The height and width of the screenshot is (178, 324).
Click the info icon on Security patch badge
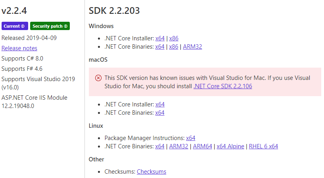point(65,26)
